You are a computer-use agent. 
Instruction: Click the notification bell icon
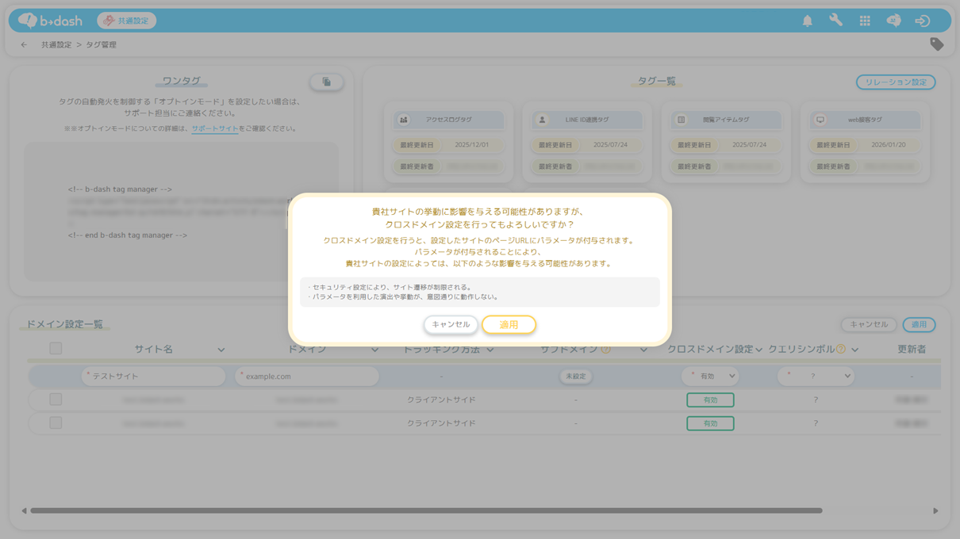coord(807,21)
